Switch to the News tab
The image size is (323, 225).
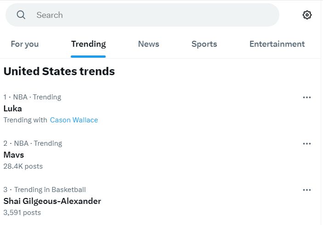[148, 44]
